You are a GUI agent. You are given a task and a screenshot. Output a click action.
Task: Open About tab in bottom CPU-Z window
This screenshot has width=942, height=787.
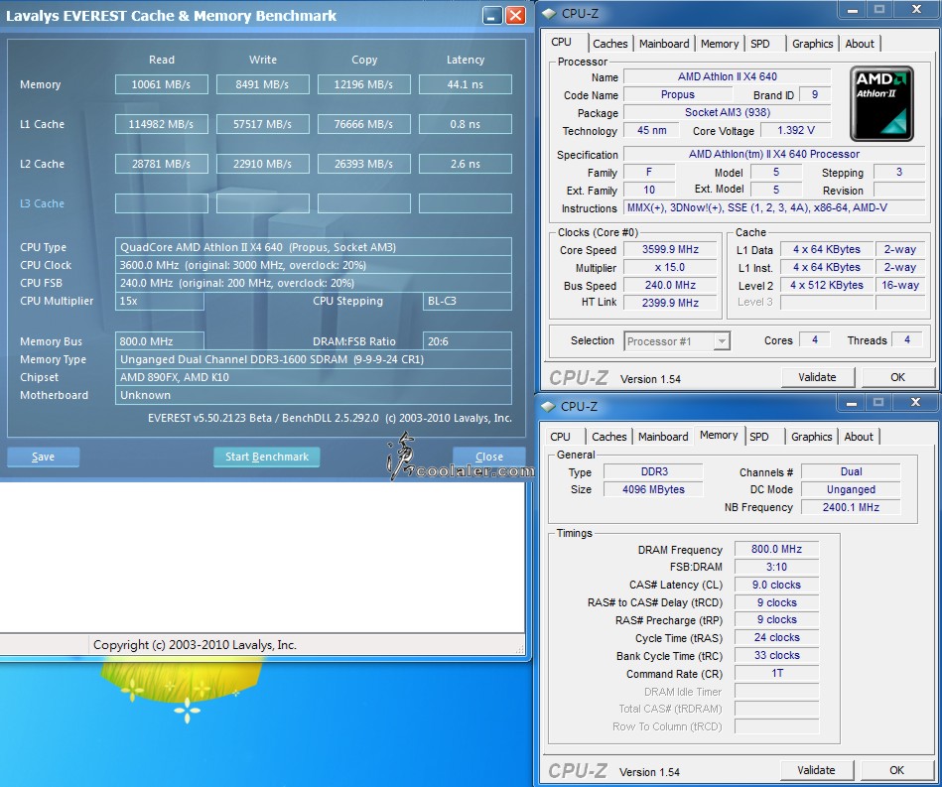pyautogui.click(x=859, y=437)
